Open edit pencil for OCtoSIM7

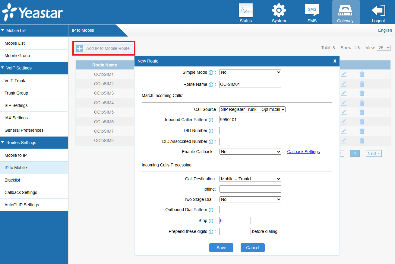(344, 131)
